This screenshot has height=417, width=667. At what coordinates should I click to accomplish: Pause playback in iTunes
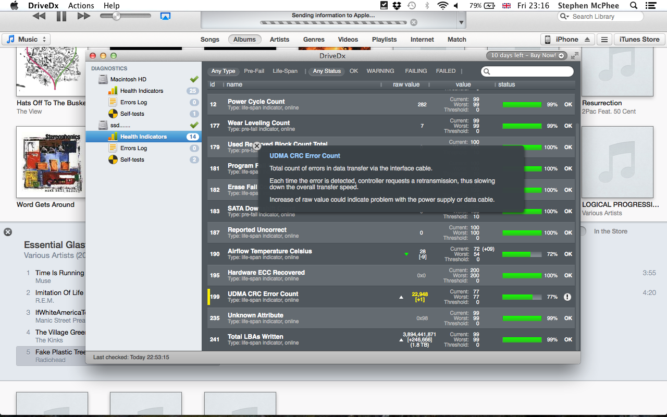pyautogui.click(x=61, y=16)
